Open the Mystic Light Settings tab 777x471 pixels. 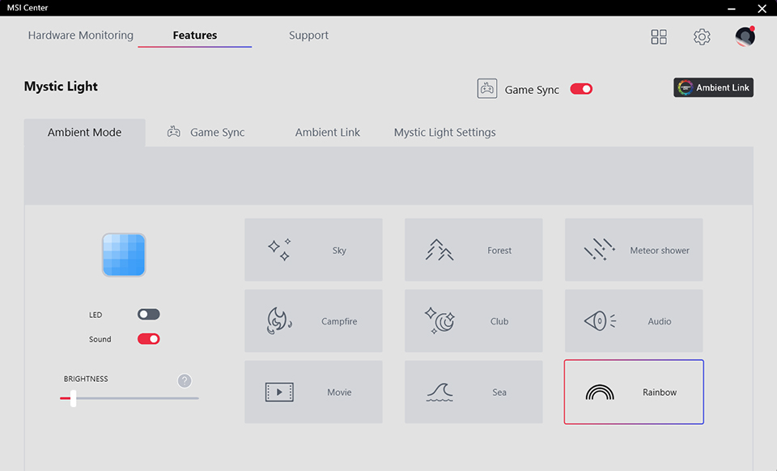[x=445, y=132]
